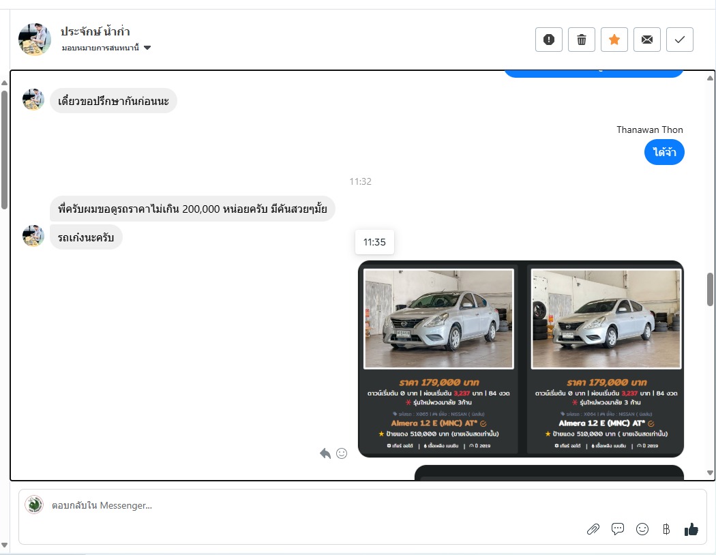Click the customer's profile picture in the header
The height and width of the screenshot is (555, 716).
coord(34,40)
